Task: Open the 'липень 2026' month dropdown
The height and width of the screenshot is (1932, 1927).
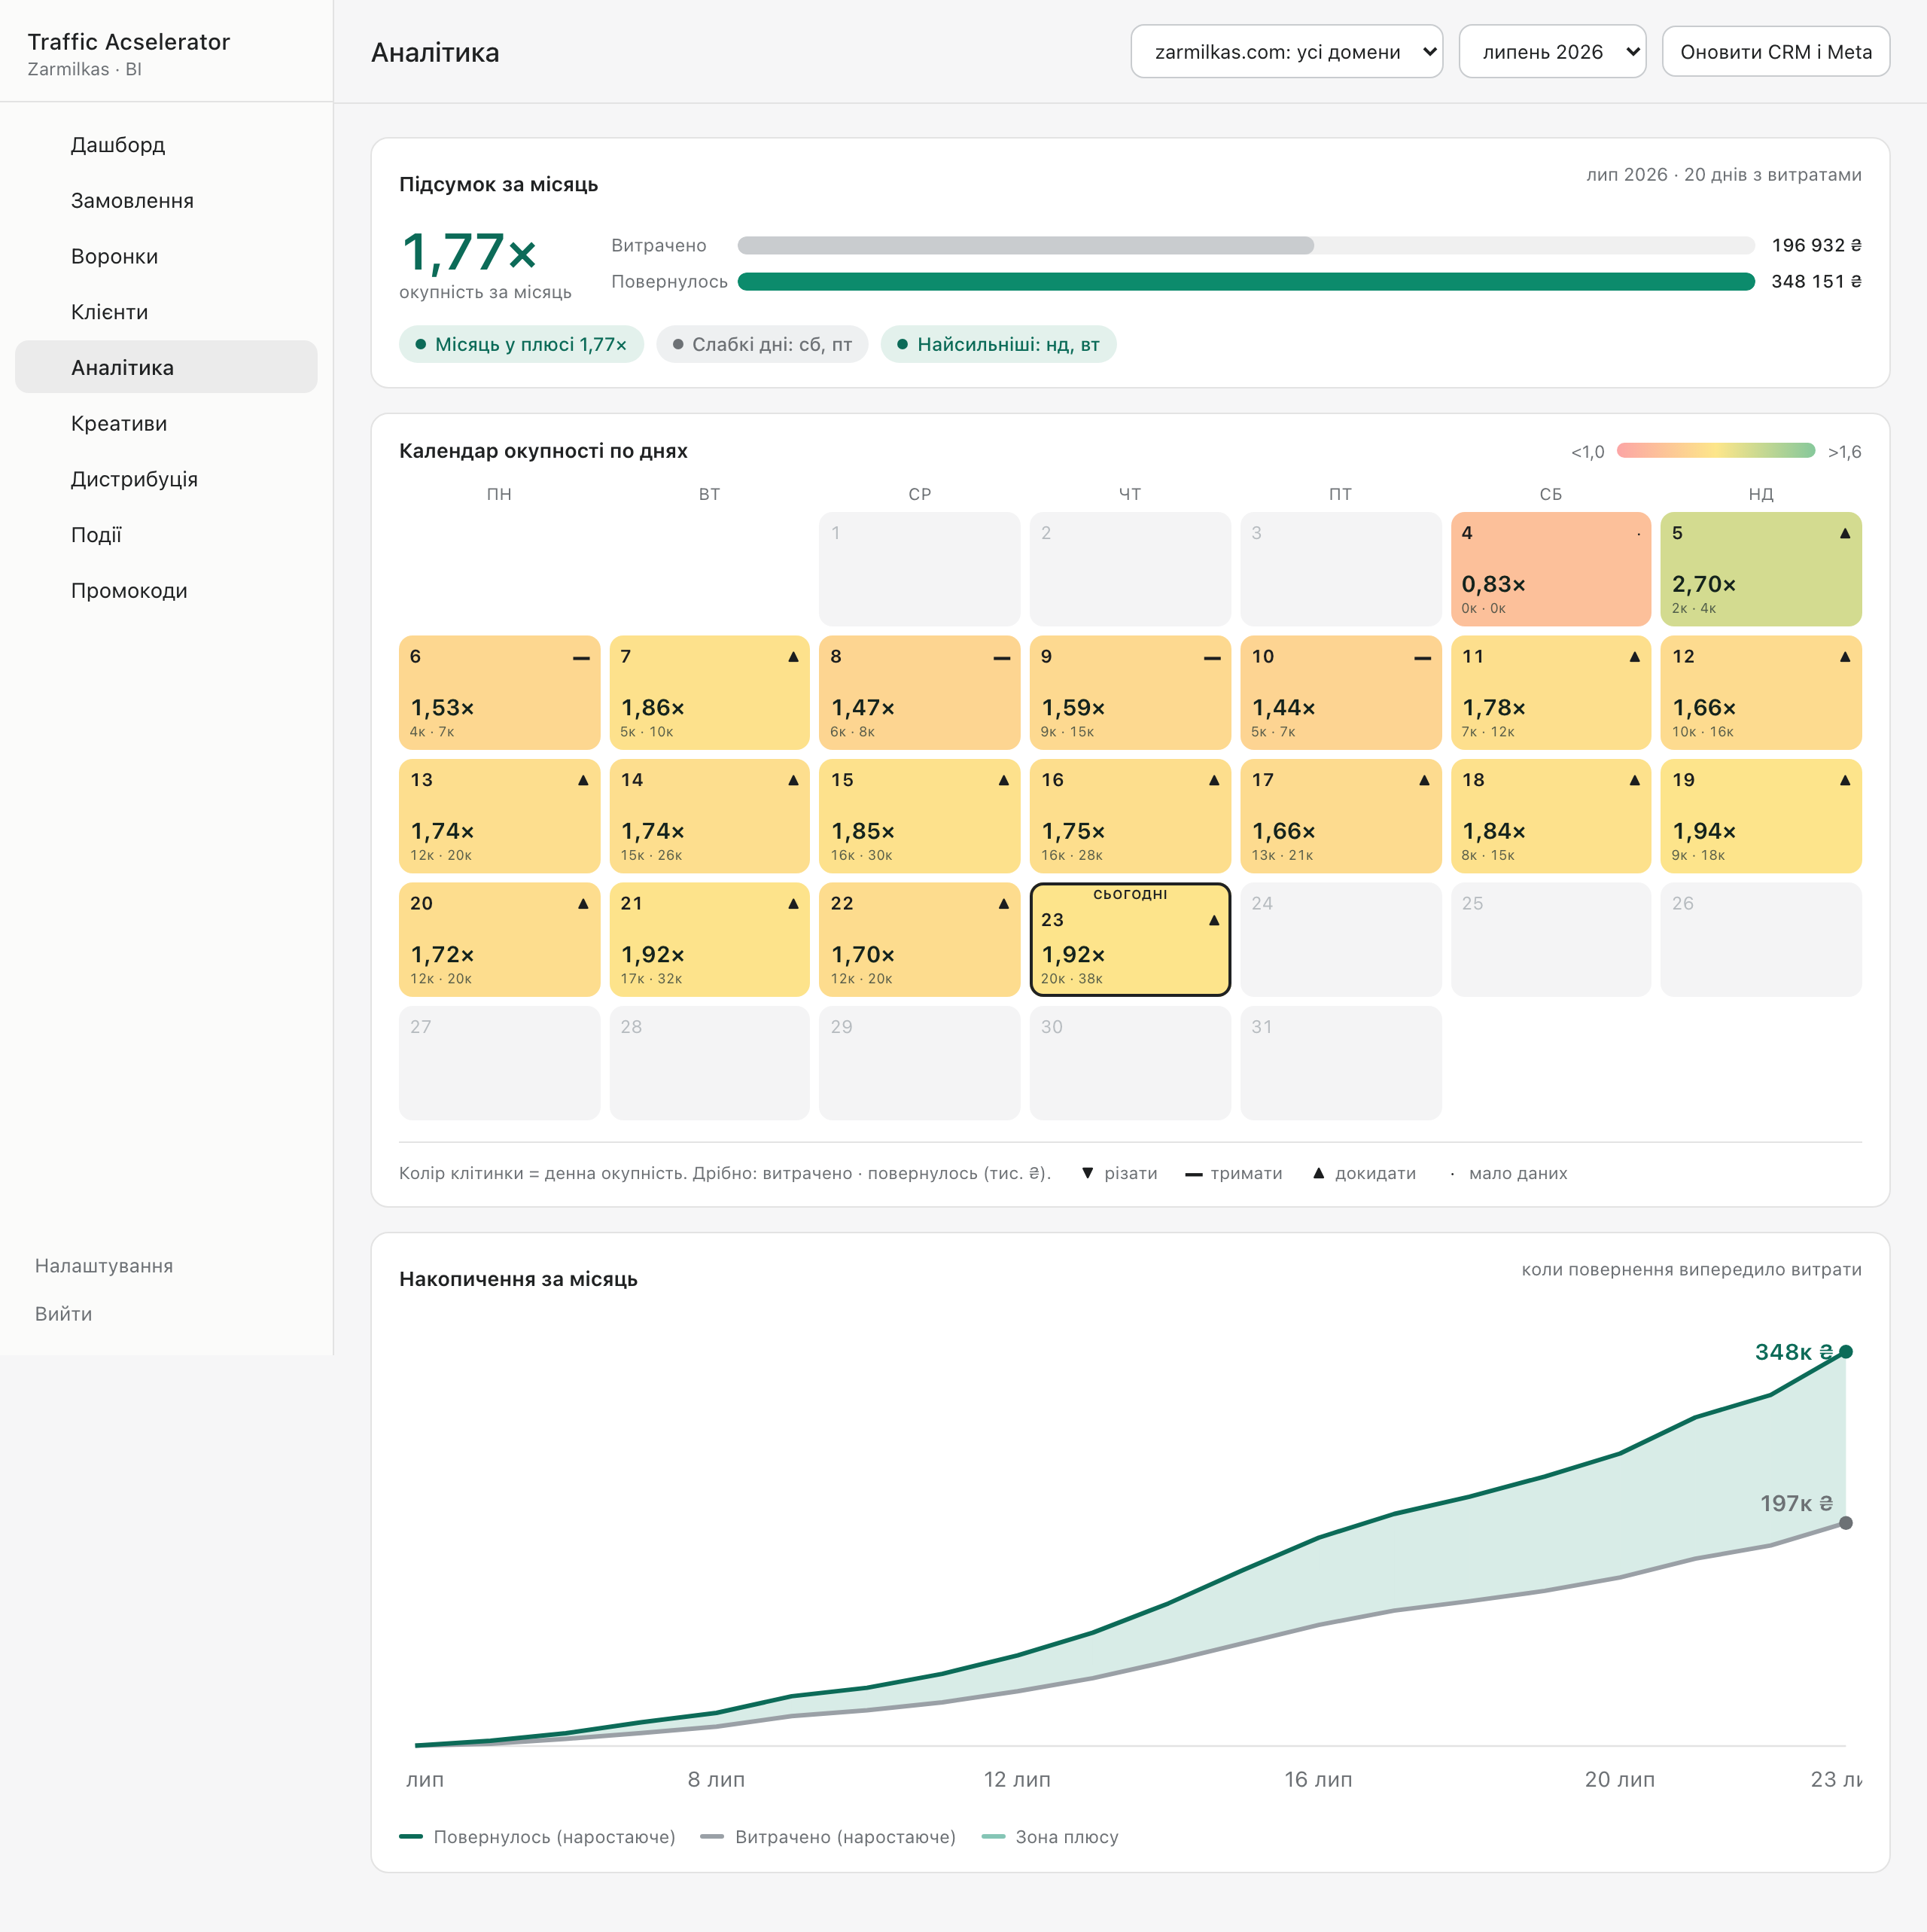Action: point(1552,52)
